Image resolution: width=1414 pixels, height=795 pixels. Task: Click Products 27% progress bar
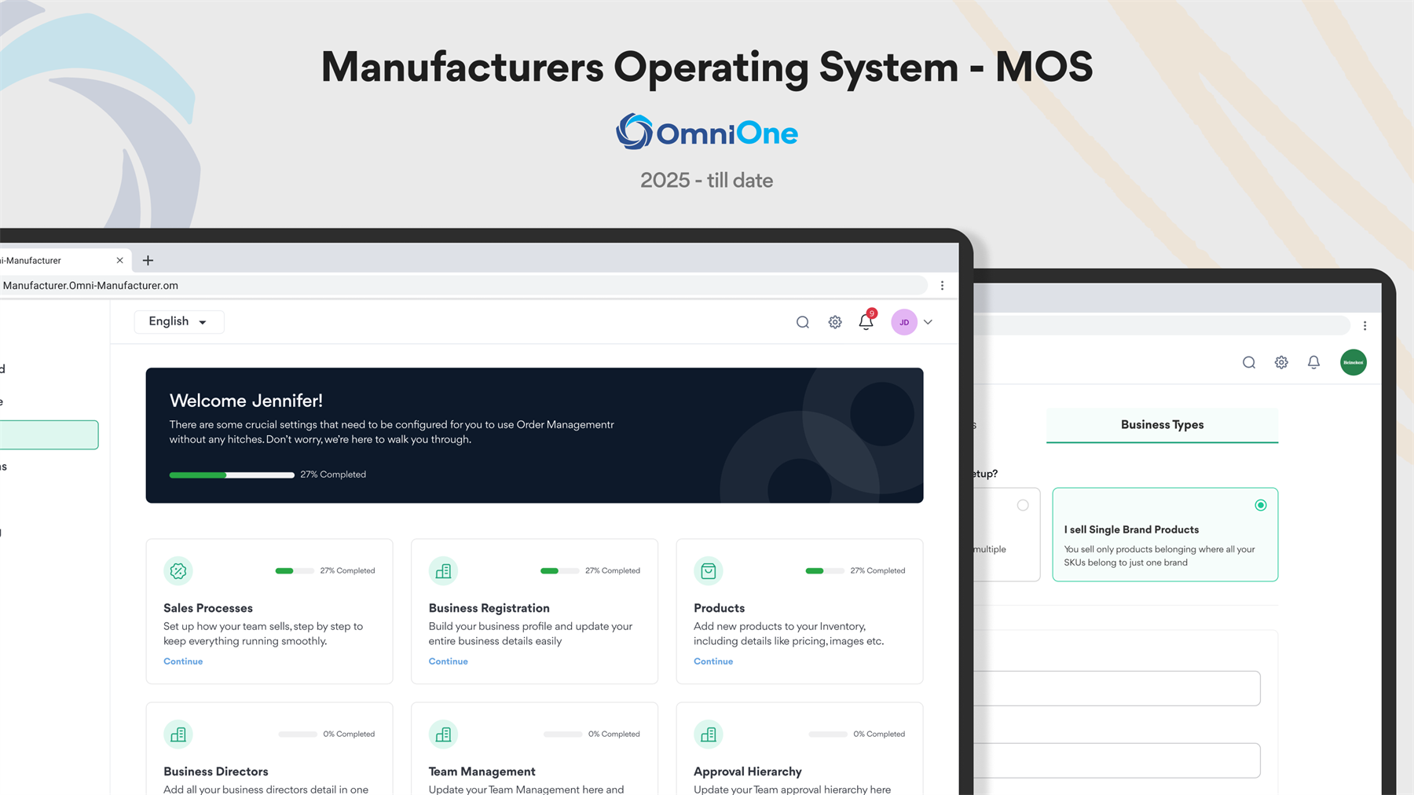click(825, 571)
